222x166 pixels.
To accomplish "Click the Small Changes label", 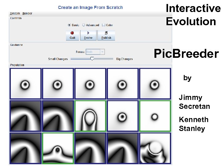I will (58, 59).
